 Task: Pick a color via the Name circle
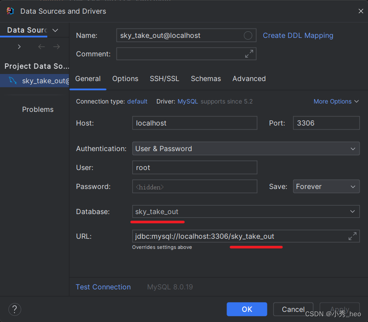(x=248, y=35)
